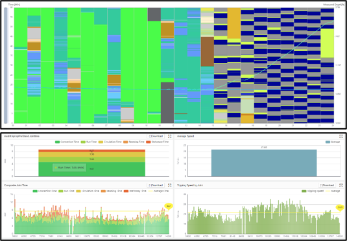Click the yellow 21.65 marker on Tripping Speed chart
The width and height of the screenshot is (347, 241).
point(340,208)
